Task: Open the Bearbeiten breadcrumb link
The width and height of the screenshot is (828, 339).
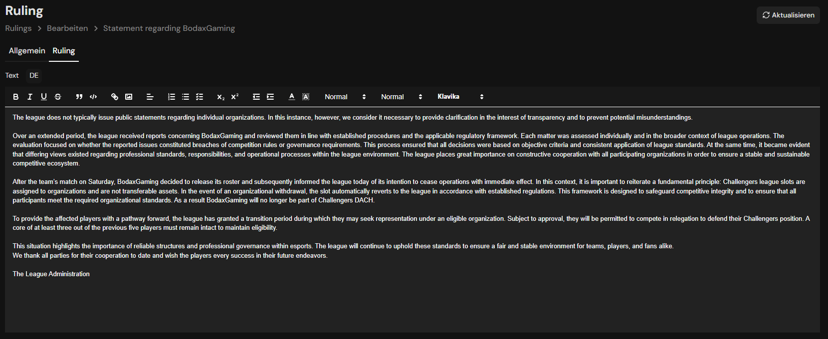Action: (x=67, y=28)
